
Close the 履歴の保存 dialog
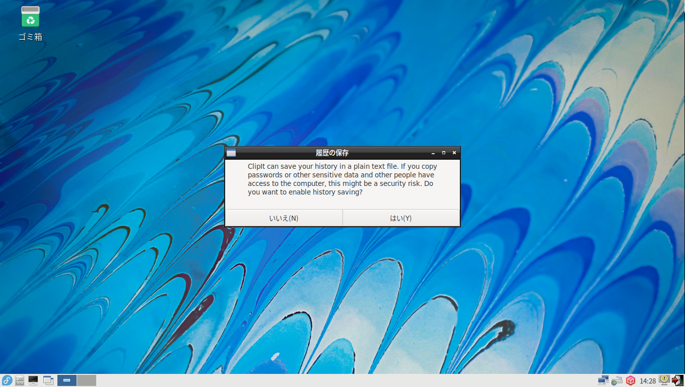(x=454, y=153)
